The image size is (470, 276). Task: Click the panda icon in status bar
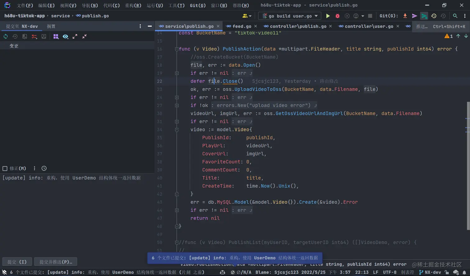(x=222, y=272)
